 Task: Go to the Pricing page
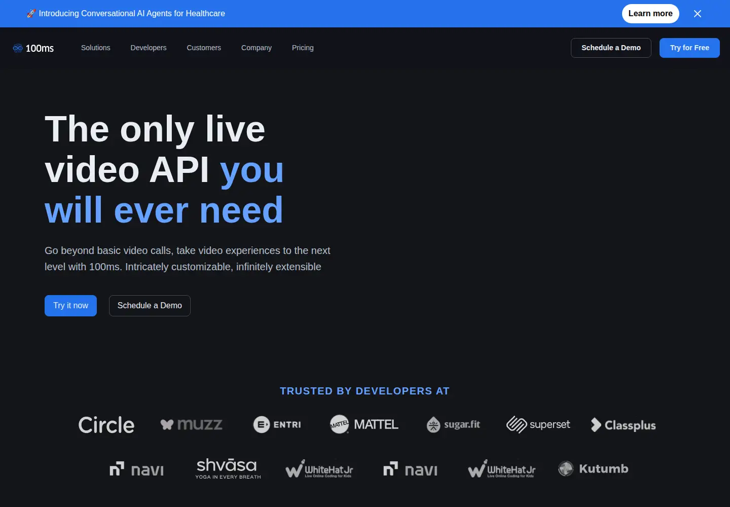pyautogui.click(x=303, y=48)
